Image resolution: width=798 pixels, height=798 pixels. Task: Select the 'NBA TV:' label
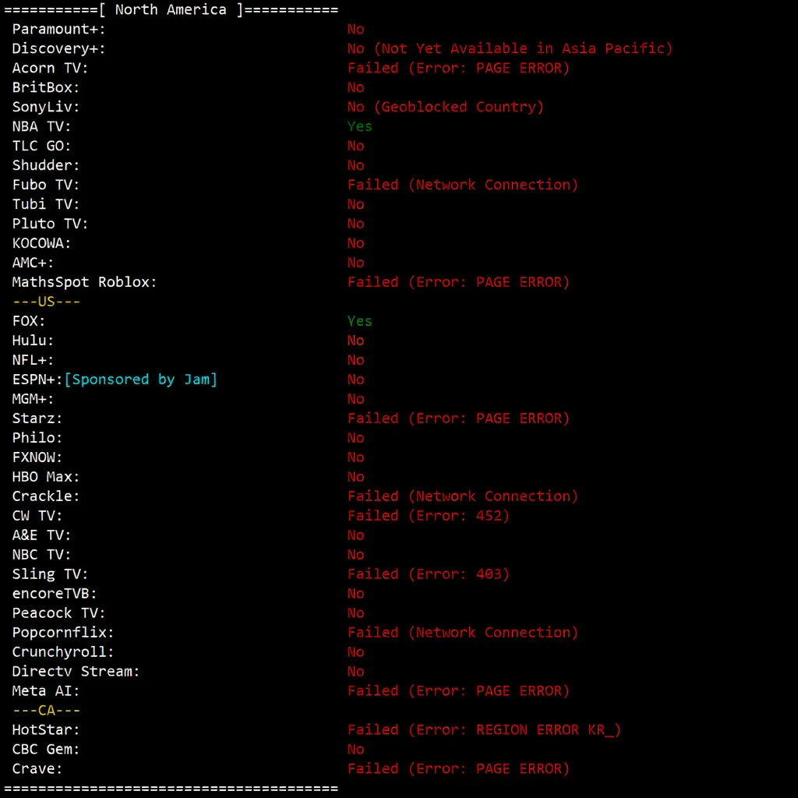41,126
